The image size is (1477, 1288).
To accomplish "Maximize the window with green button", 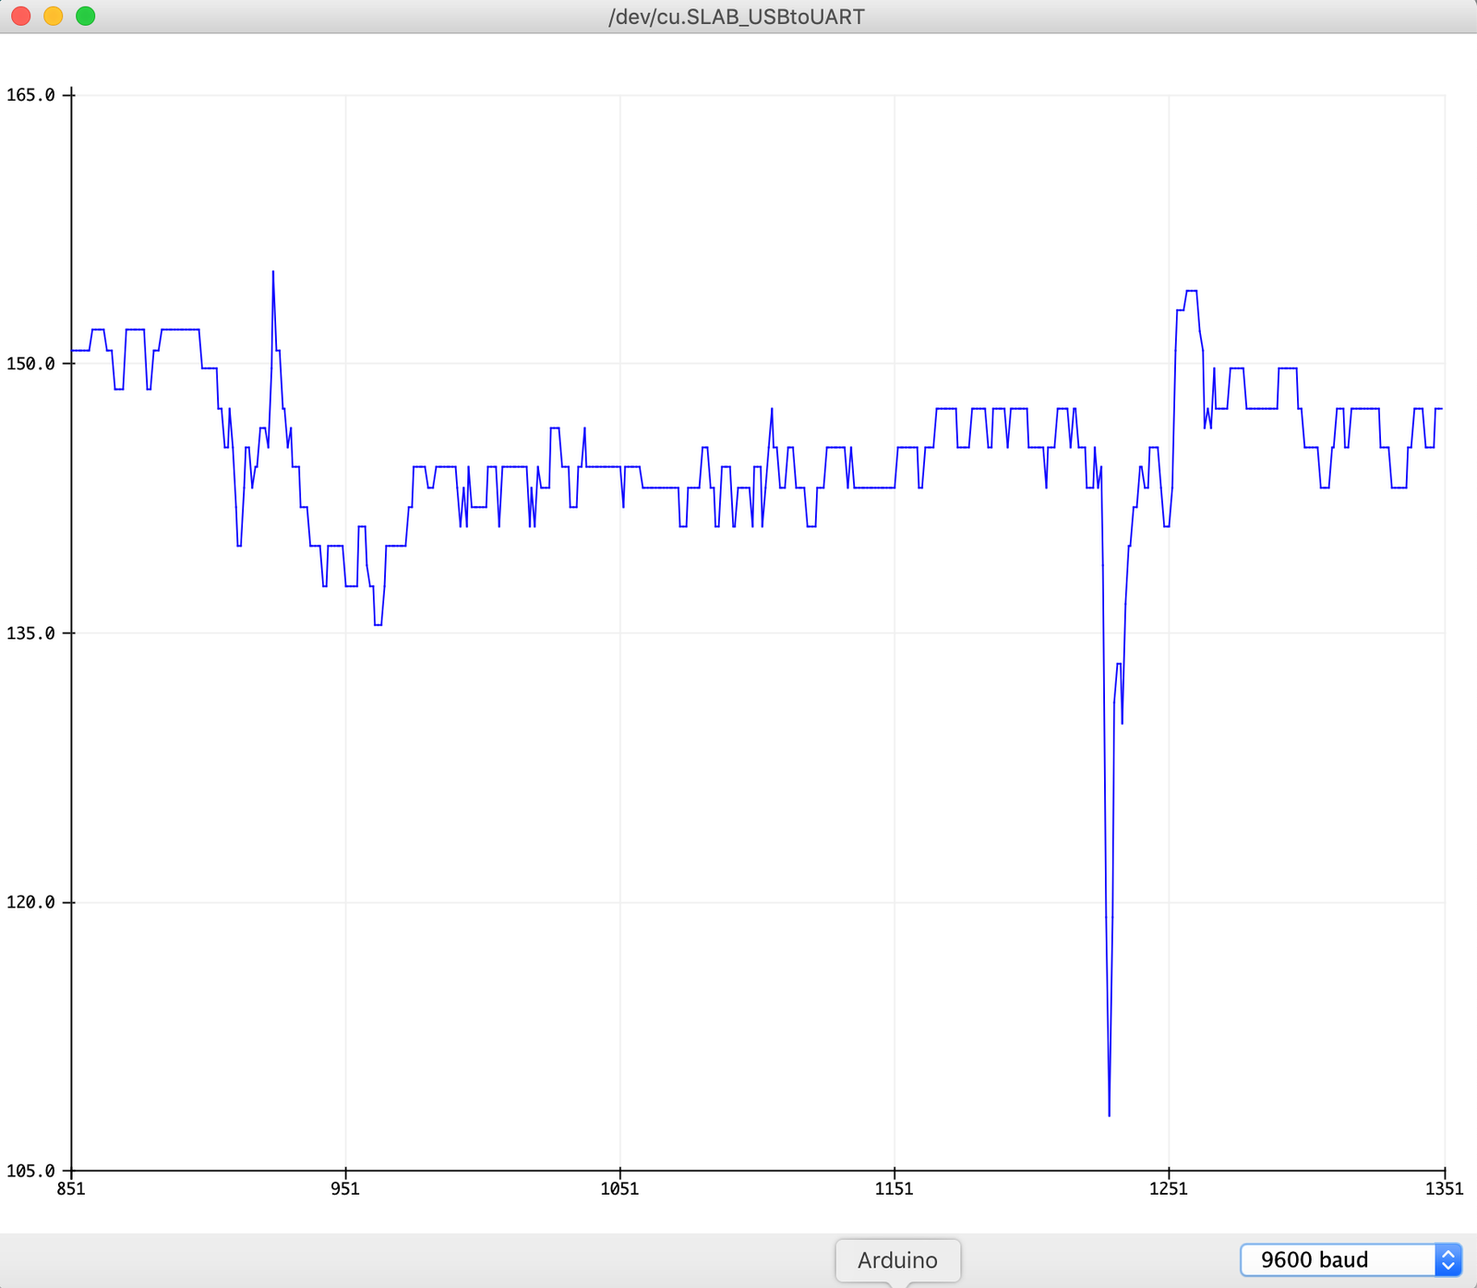I will pyautogui.click(x=86, y=16).
